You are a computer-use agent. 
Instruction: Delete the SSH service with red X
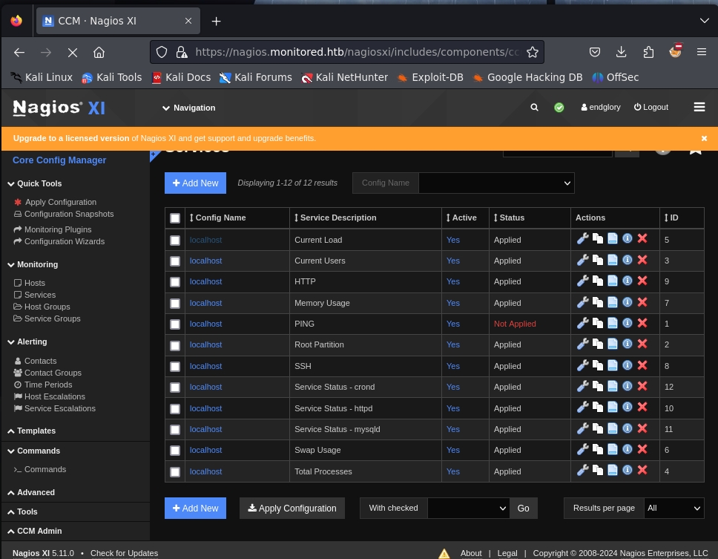point(642,365)
